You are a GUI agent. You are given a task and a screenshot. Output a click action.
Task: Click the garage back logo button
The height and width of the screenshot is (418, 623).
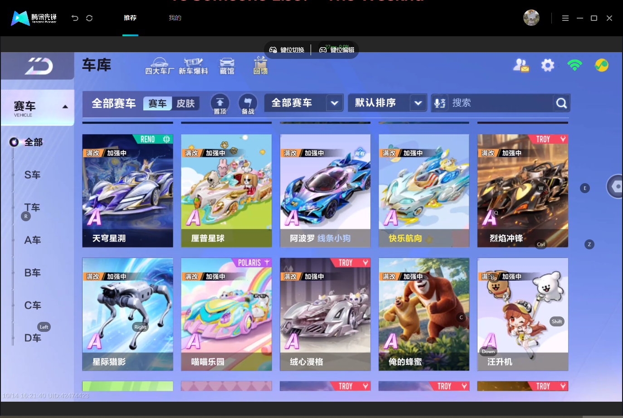39,66
